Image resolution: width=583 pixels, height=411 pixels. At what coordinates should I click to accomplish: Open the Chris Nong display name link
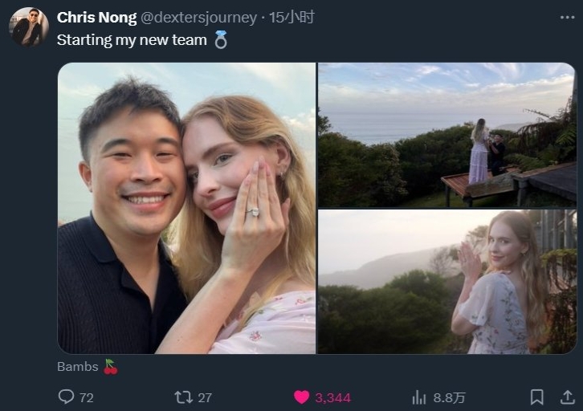pyautogui.click(x=96, y=18)
